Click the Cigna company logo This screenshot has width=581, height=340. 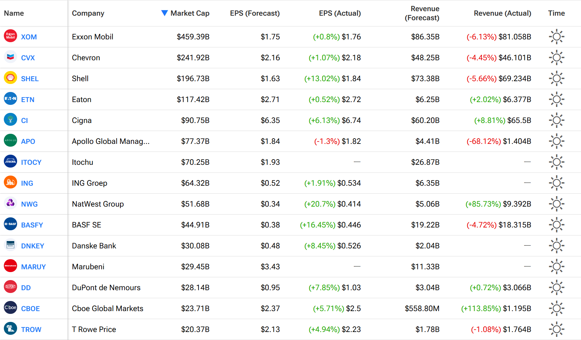click(10, 119)
